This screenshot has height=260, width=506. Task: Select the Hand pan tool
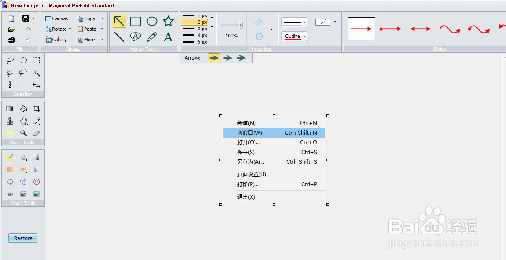click(23, 121)
